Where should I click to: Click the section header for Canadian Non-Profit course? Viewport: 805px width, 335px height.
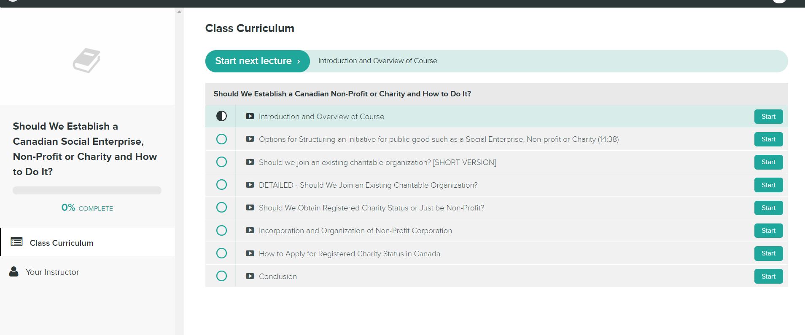342,94
